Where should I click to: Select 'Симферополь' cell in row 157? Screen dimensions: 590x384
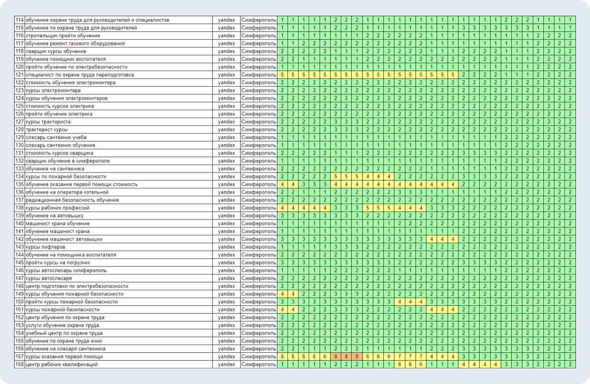[259, 357]
